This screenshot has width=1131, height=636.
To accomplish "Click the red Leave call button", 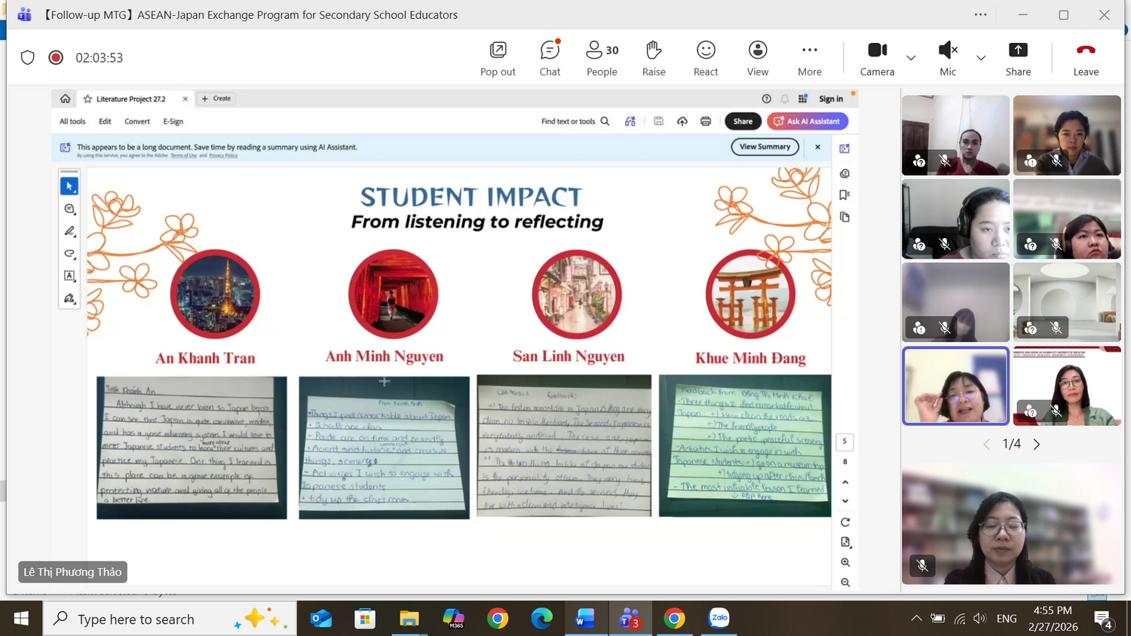I will pyautogui.click(x=1086, y=57).
